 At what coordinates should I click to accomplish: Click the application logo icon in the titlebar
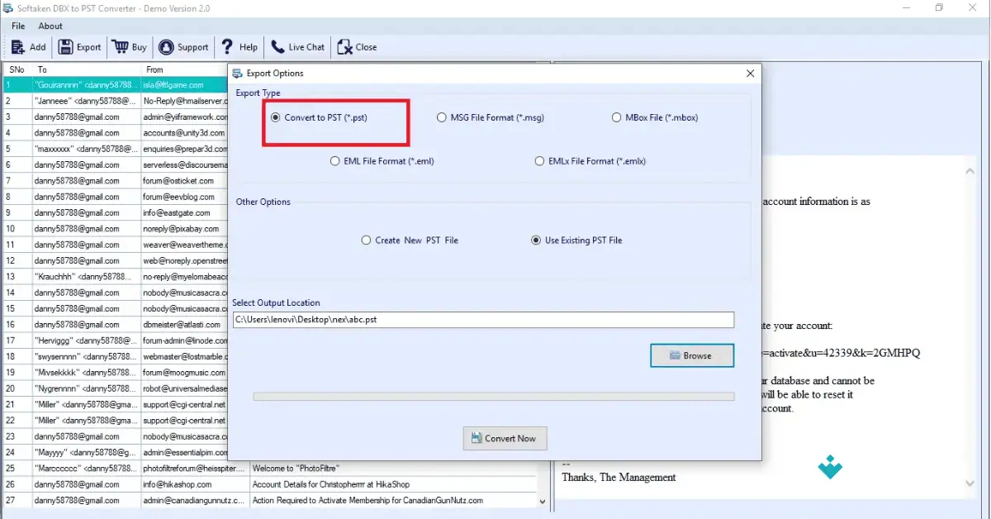(x=9, y=7)
